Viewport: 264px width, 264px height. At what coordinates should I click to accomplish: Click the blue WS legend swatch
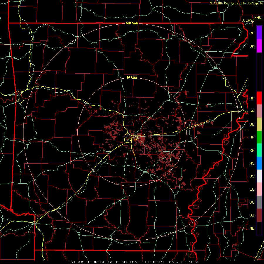[x=259, y=163]
